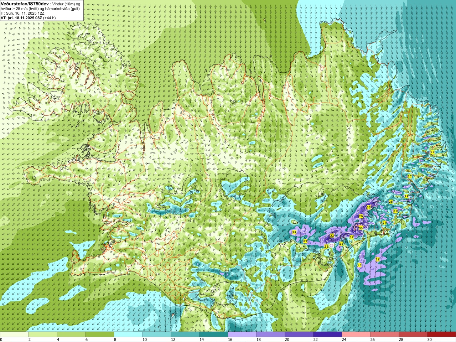This screenshot has height=342, width=456.
Task: Click the scale number 30 on the color bar
Action: [x=430, y=340]
